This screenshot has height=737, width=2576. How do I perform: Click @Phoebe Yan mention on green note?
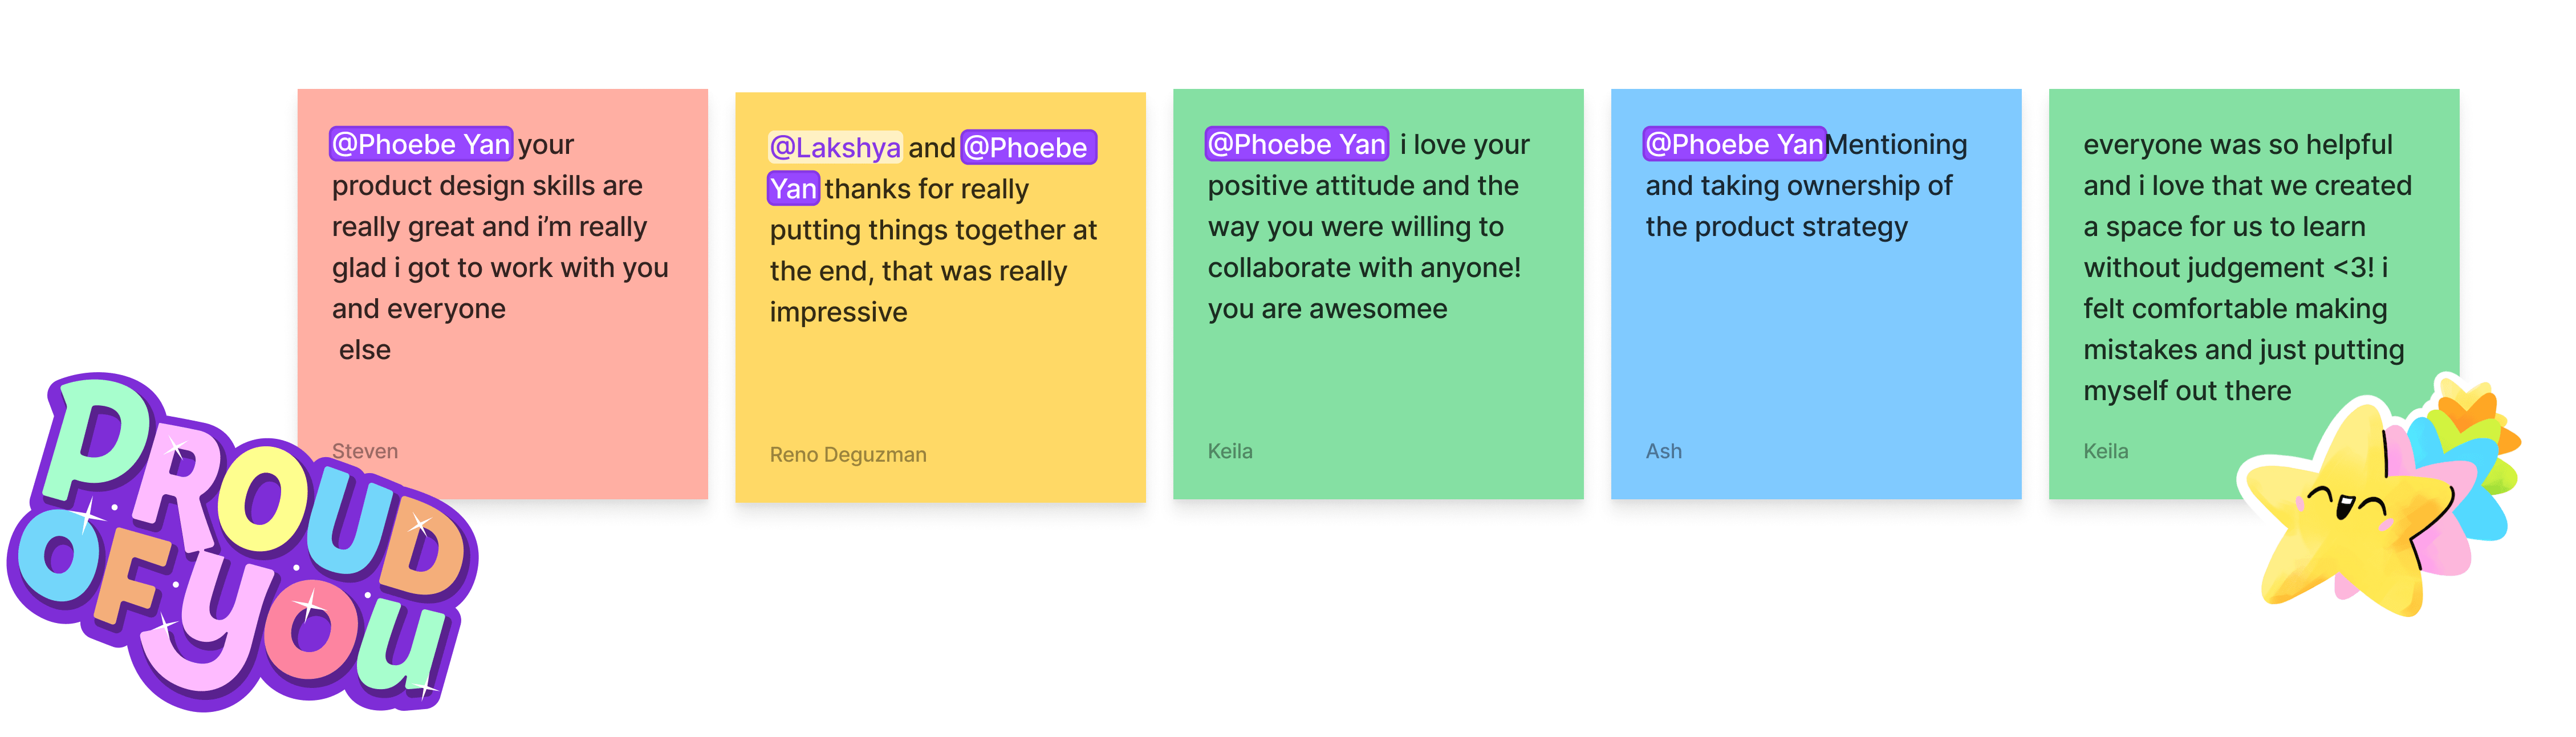(x=1297, y=144)
